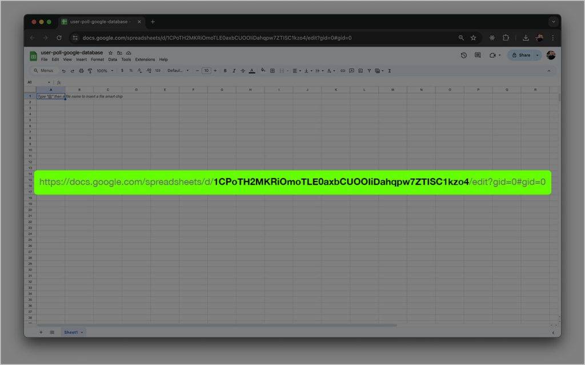Toggle bold formatting
This screenshot has height=365, width=585.
point(225,71)
